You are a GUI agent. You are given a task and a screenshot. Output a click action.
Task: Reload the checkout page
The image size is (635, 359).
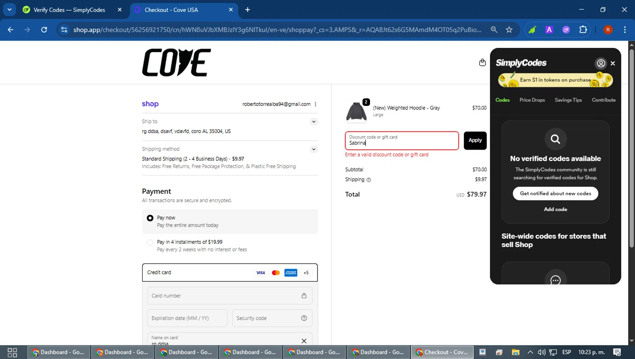click(x=44, y=30)
